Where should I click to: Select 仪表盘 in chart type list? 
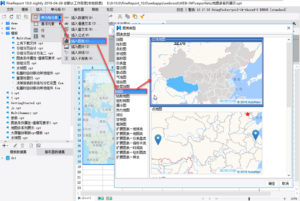tap(121, 63)
